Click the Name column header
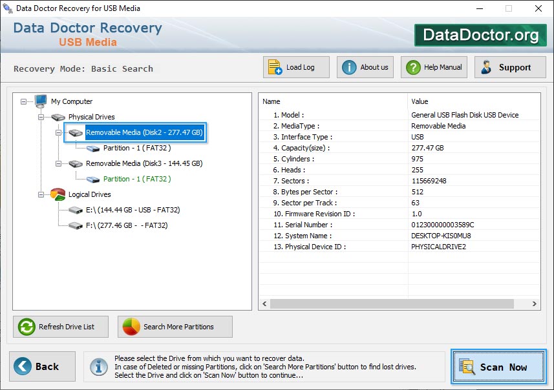Screen dimensions: 554x390 (x=333, y=101)
